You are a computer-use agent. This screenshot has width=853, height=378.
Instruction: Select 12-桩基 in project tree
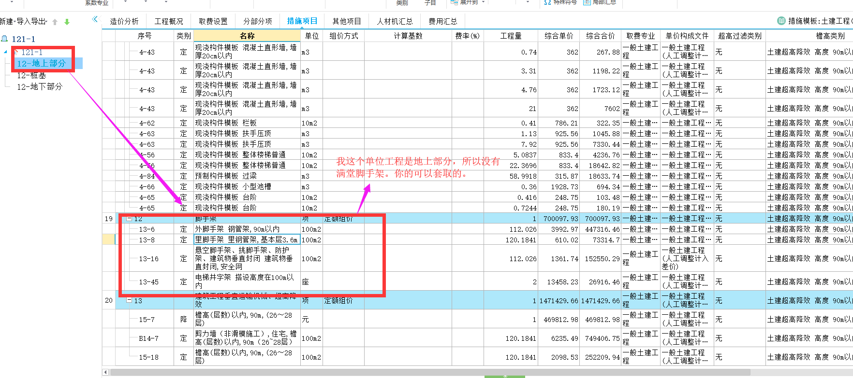[31, 75]
